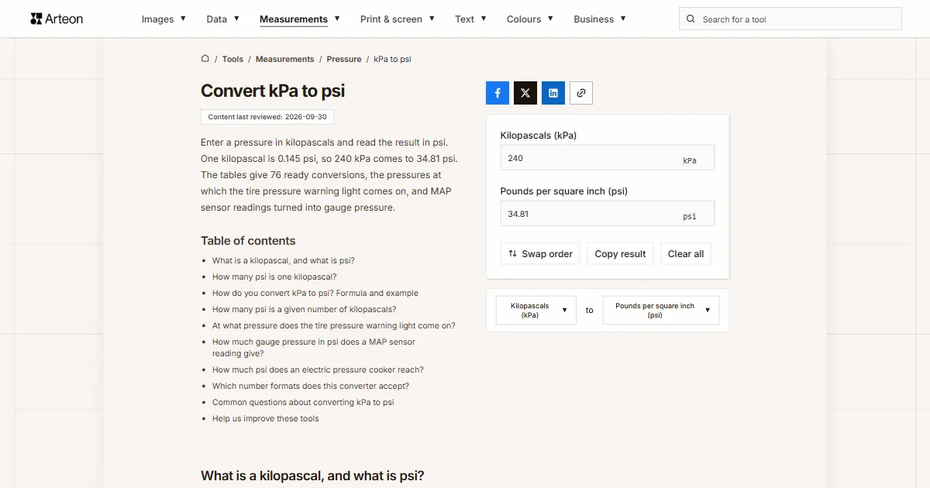Share page on Facebook
The height and width of the screenshot is (488, 930).
coord(498,93)
